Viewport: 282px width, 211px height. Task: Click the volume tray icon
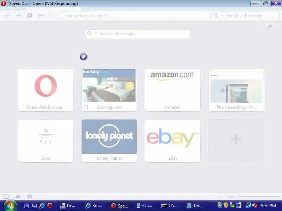point(255,205)
